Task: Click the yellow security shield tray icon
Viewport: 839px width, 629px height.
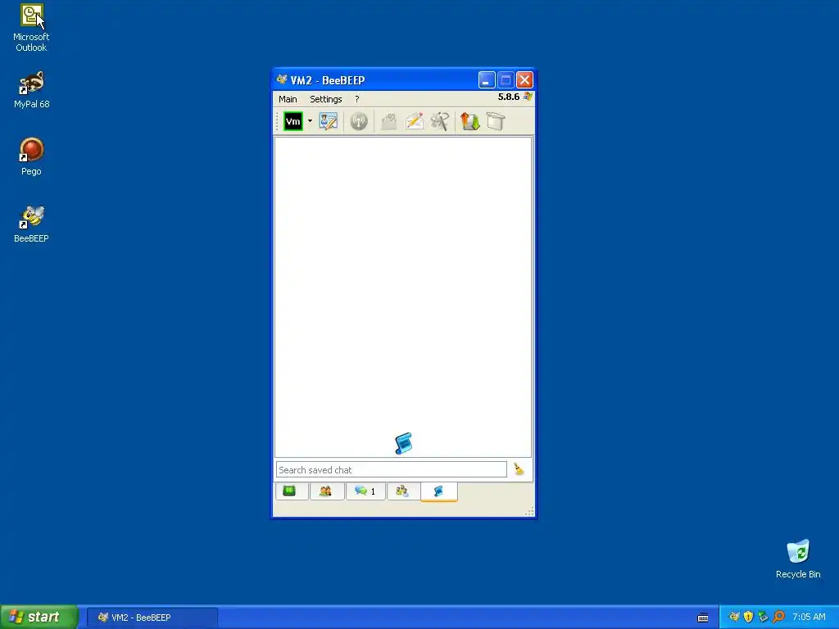Action: tap(749, 618)
